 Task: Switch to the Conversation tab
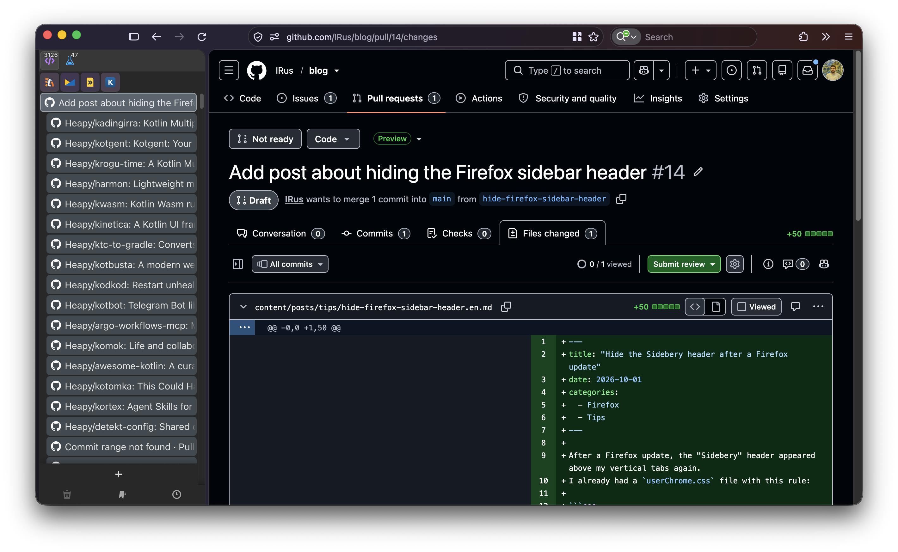click(x=281, y=233)
